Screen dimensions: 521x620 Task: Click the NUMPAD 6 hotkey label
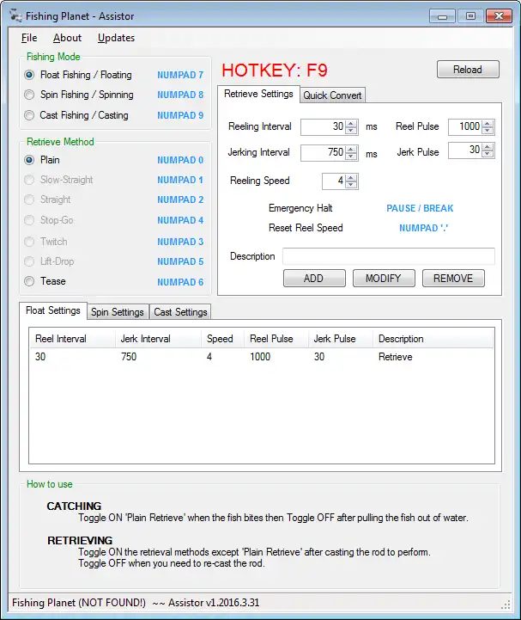pyautogui.click(x=180, y=282)
